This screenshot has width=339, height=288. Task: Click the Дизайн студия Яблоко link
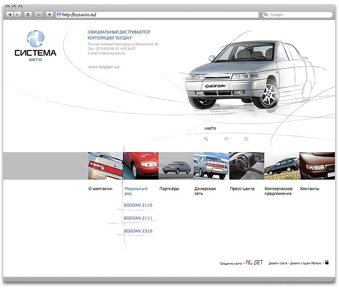[306, 263]
